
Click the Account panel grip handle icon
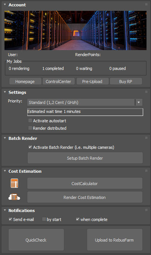(x=146, y=4)
